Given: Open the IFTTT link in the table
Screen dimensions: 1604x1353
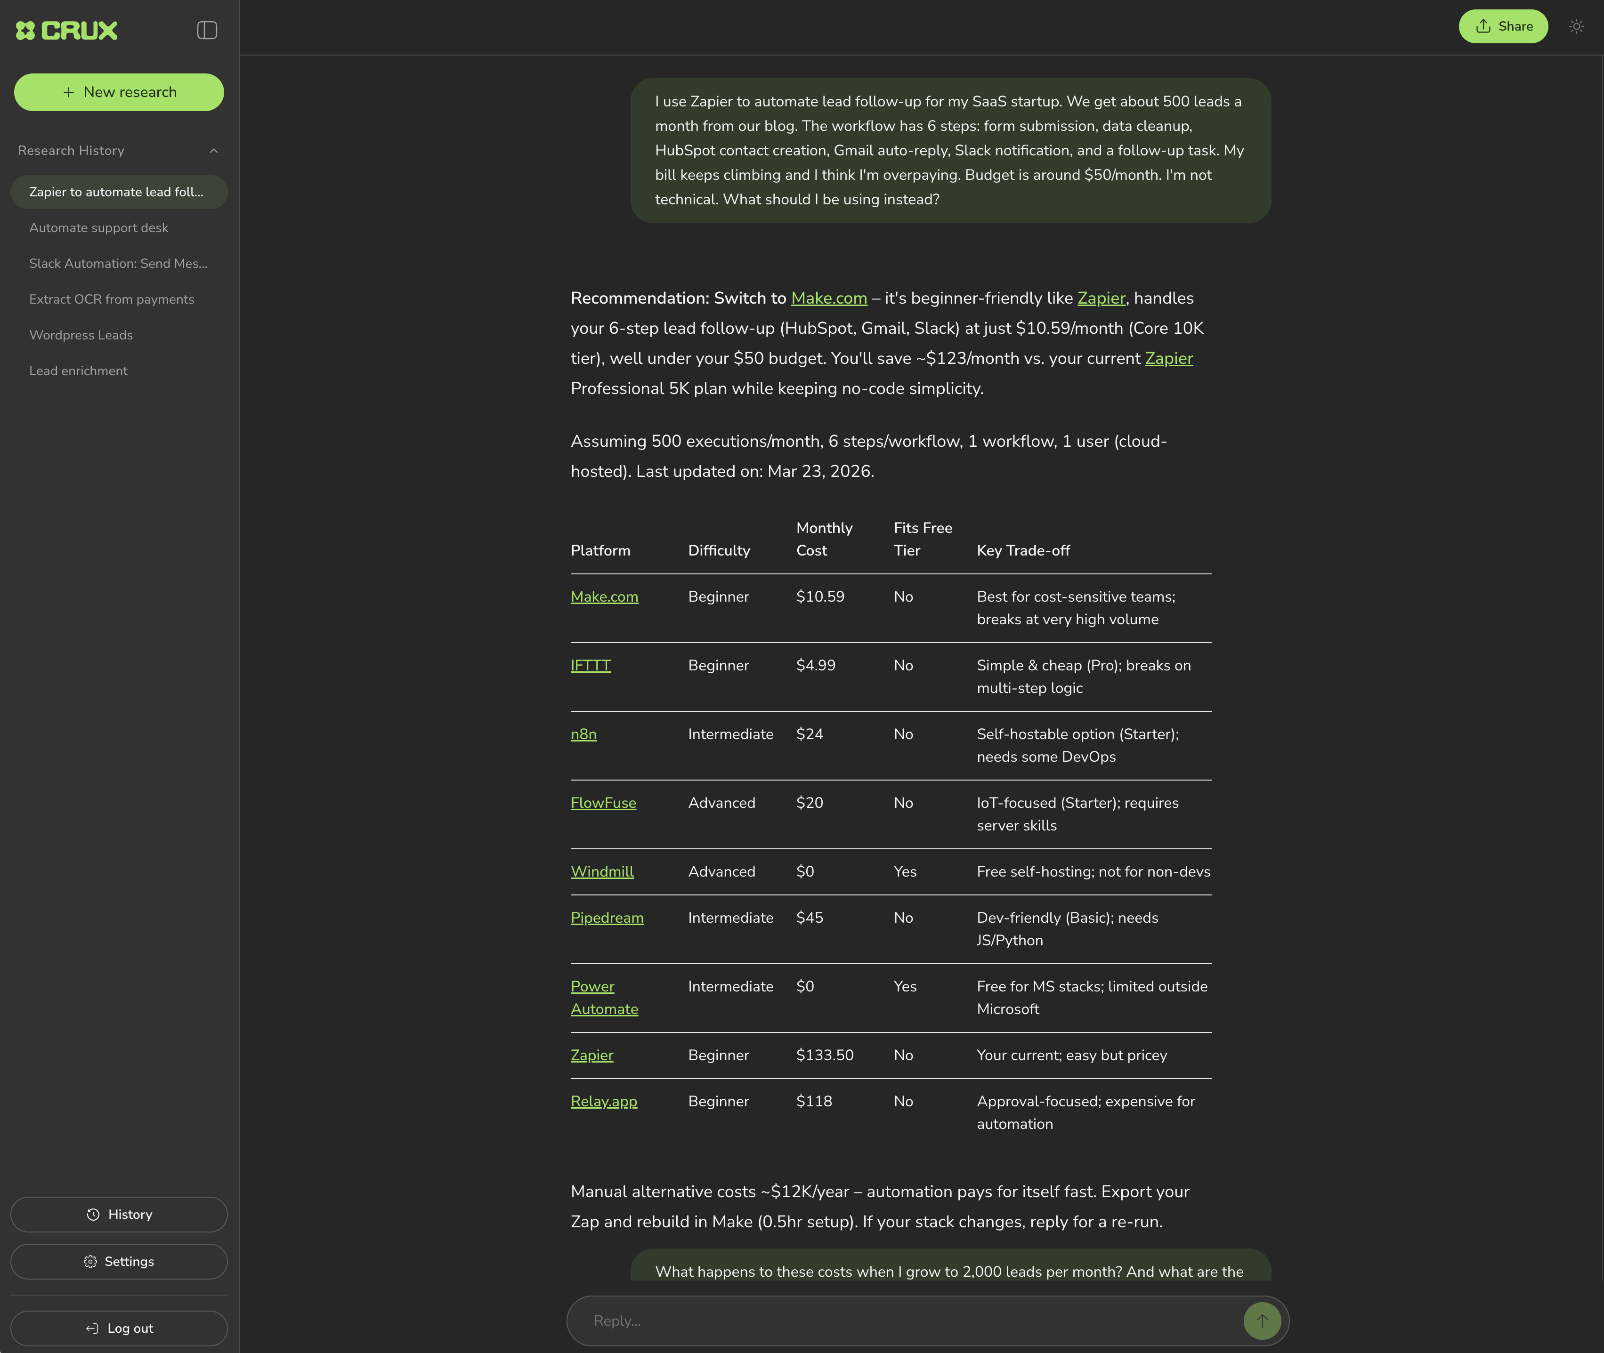Looking at the screenshot, I should (x=590, y=666).
